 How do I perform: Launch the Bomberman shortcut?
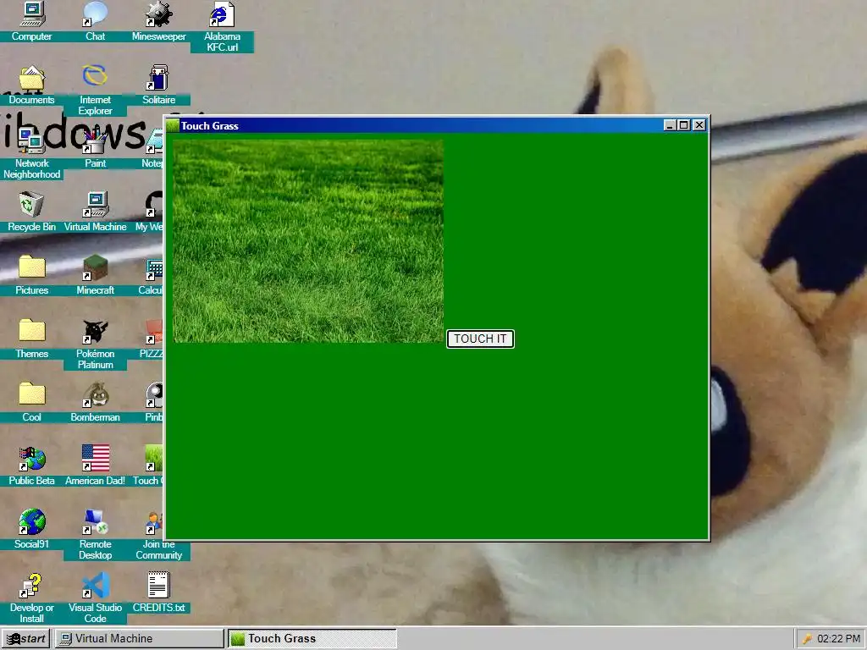point(95,402)
